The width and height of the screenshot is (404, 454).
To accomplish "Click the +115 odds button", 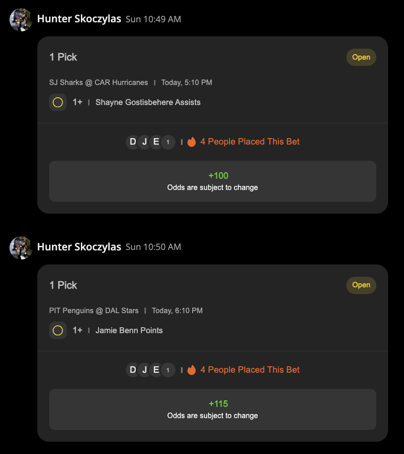I will [x=213, y=409].
